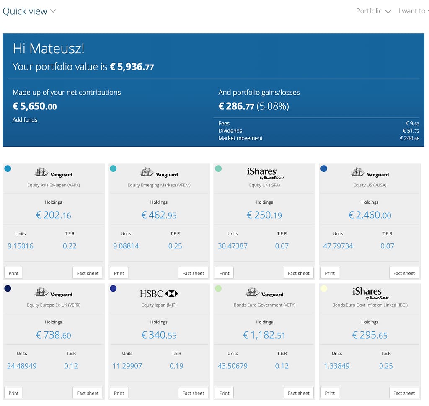
Task: Click the 'Equity Japan (MJP)' fund name
Action: tap(159, 305)
